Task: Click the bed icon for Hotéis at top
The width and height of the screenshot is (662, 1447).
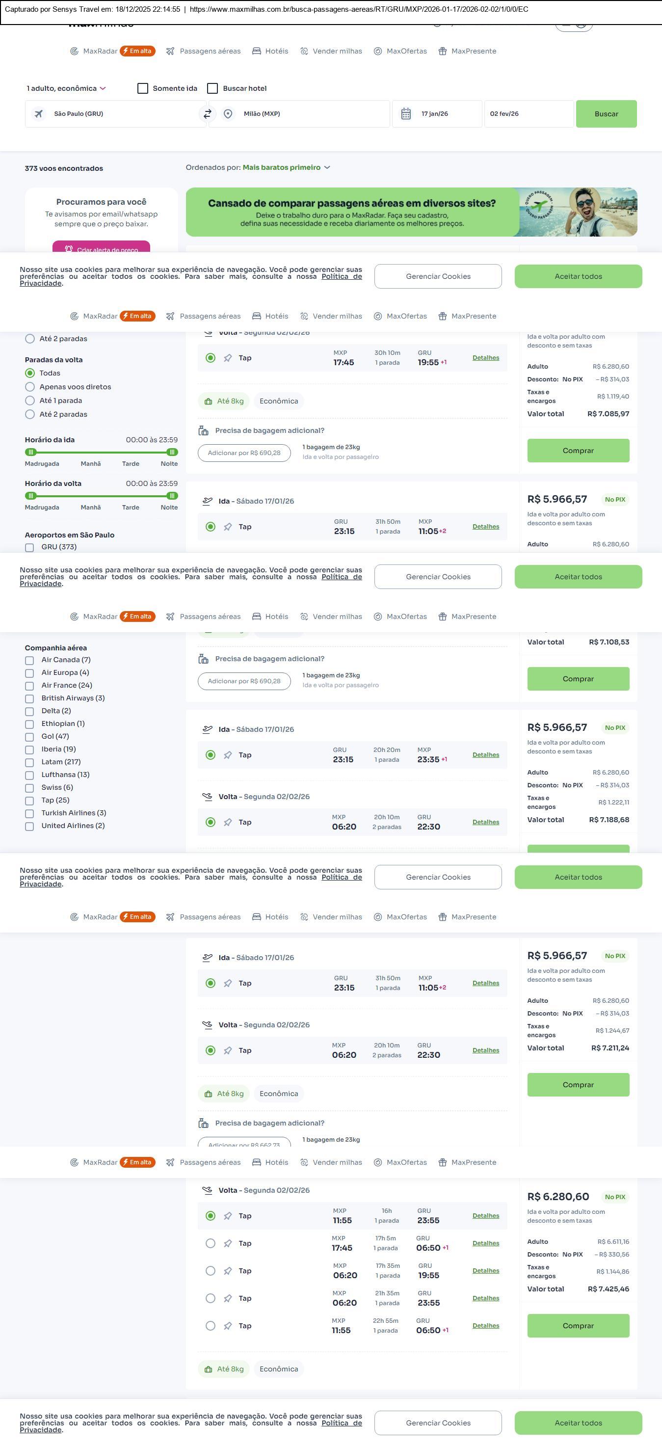Action: click(257, 51)
